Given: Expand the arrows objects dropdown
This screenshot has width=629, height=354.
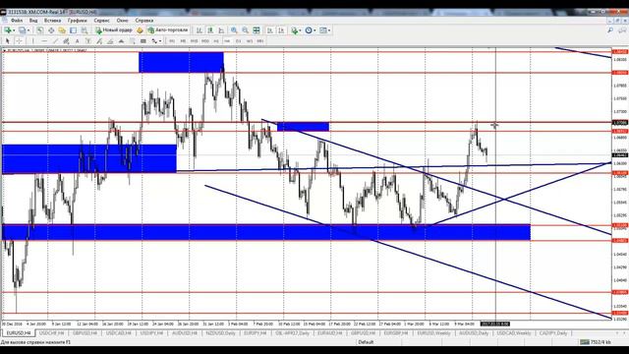Looking at the screenshot, I should (x=160, y=41).
